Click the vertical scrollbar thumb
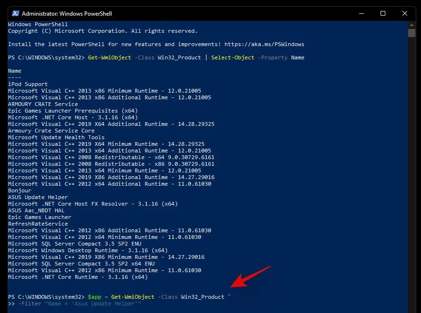 point(411,33)
